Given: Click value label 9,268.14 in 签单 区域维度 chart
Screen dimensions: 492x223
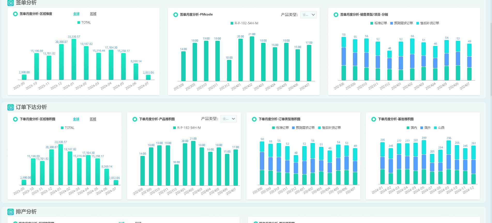Looking at the screenshot, I should tap(136, 61).
